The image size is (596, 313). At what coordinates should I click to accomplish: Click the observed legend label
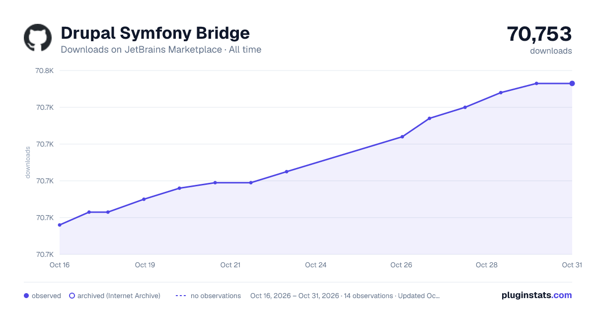tap(46, 296)
